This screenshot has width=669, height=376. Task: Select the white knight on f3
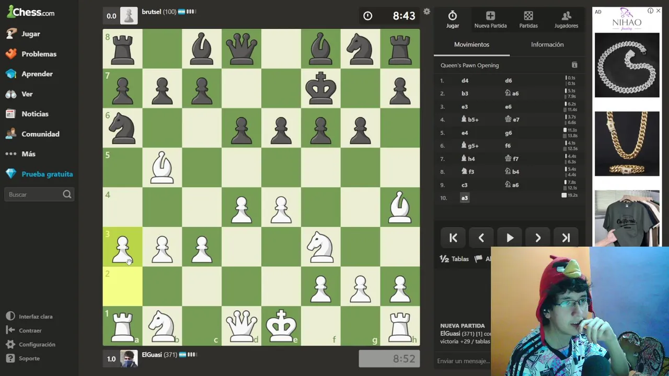pyautogui.click(x=320, y=246)
